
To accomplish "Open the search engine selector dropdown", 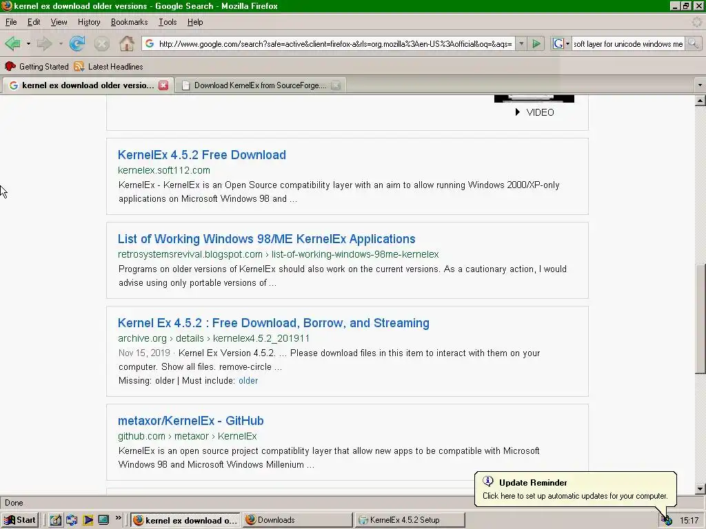I will tap(561, 43).
